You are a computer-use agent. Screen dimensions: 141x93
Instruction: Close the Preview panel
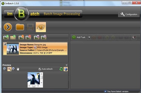[66, 65]
